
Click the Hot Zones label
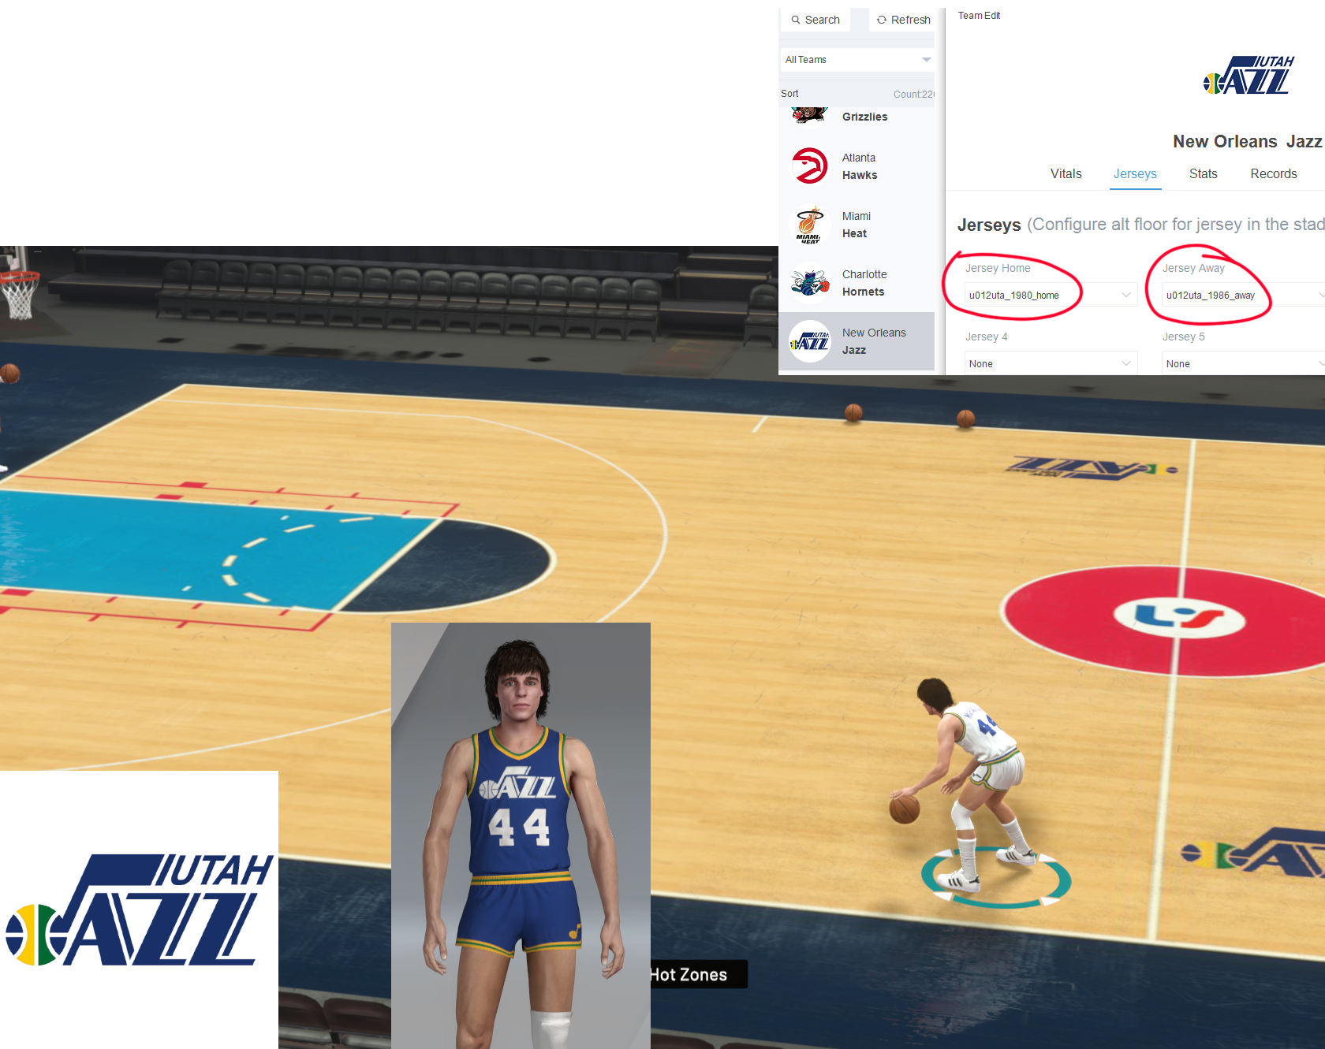tap(689, 975)
